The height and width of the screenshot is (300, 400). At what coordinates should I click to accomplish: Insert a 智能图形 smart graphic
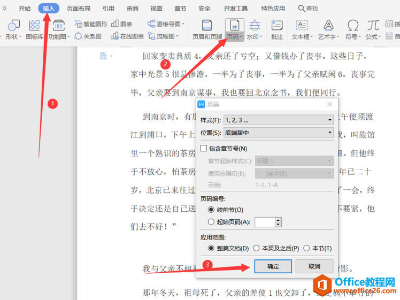pos(91,24)
